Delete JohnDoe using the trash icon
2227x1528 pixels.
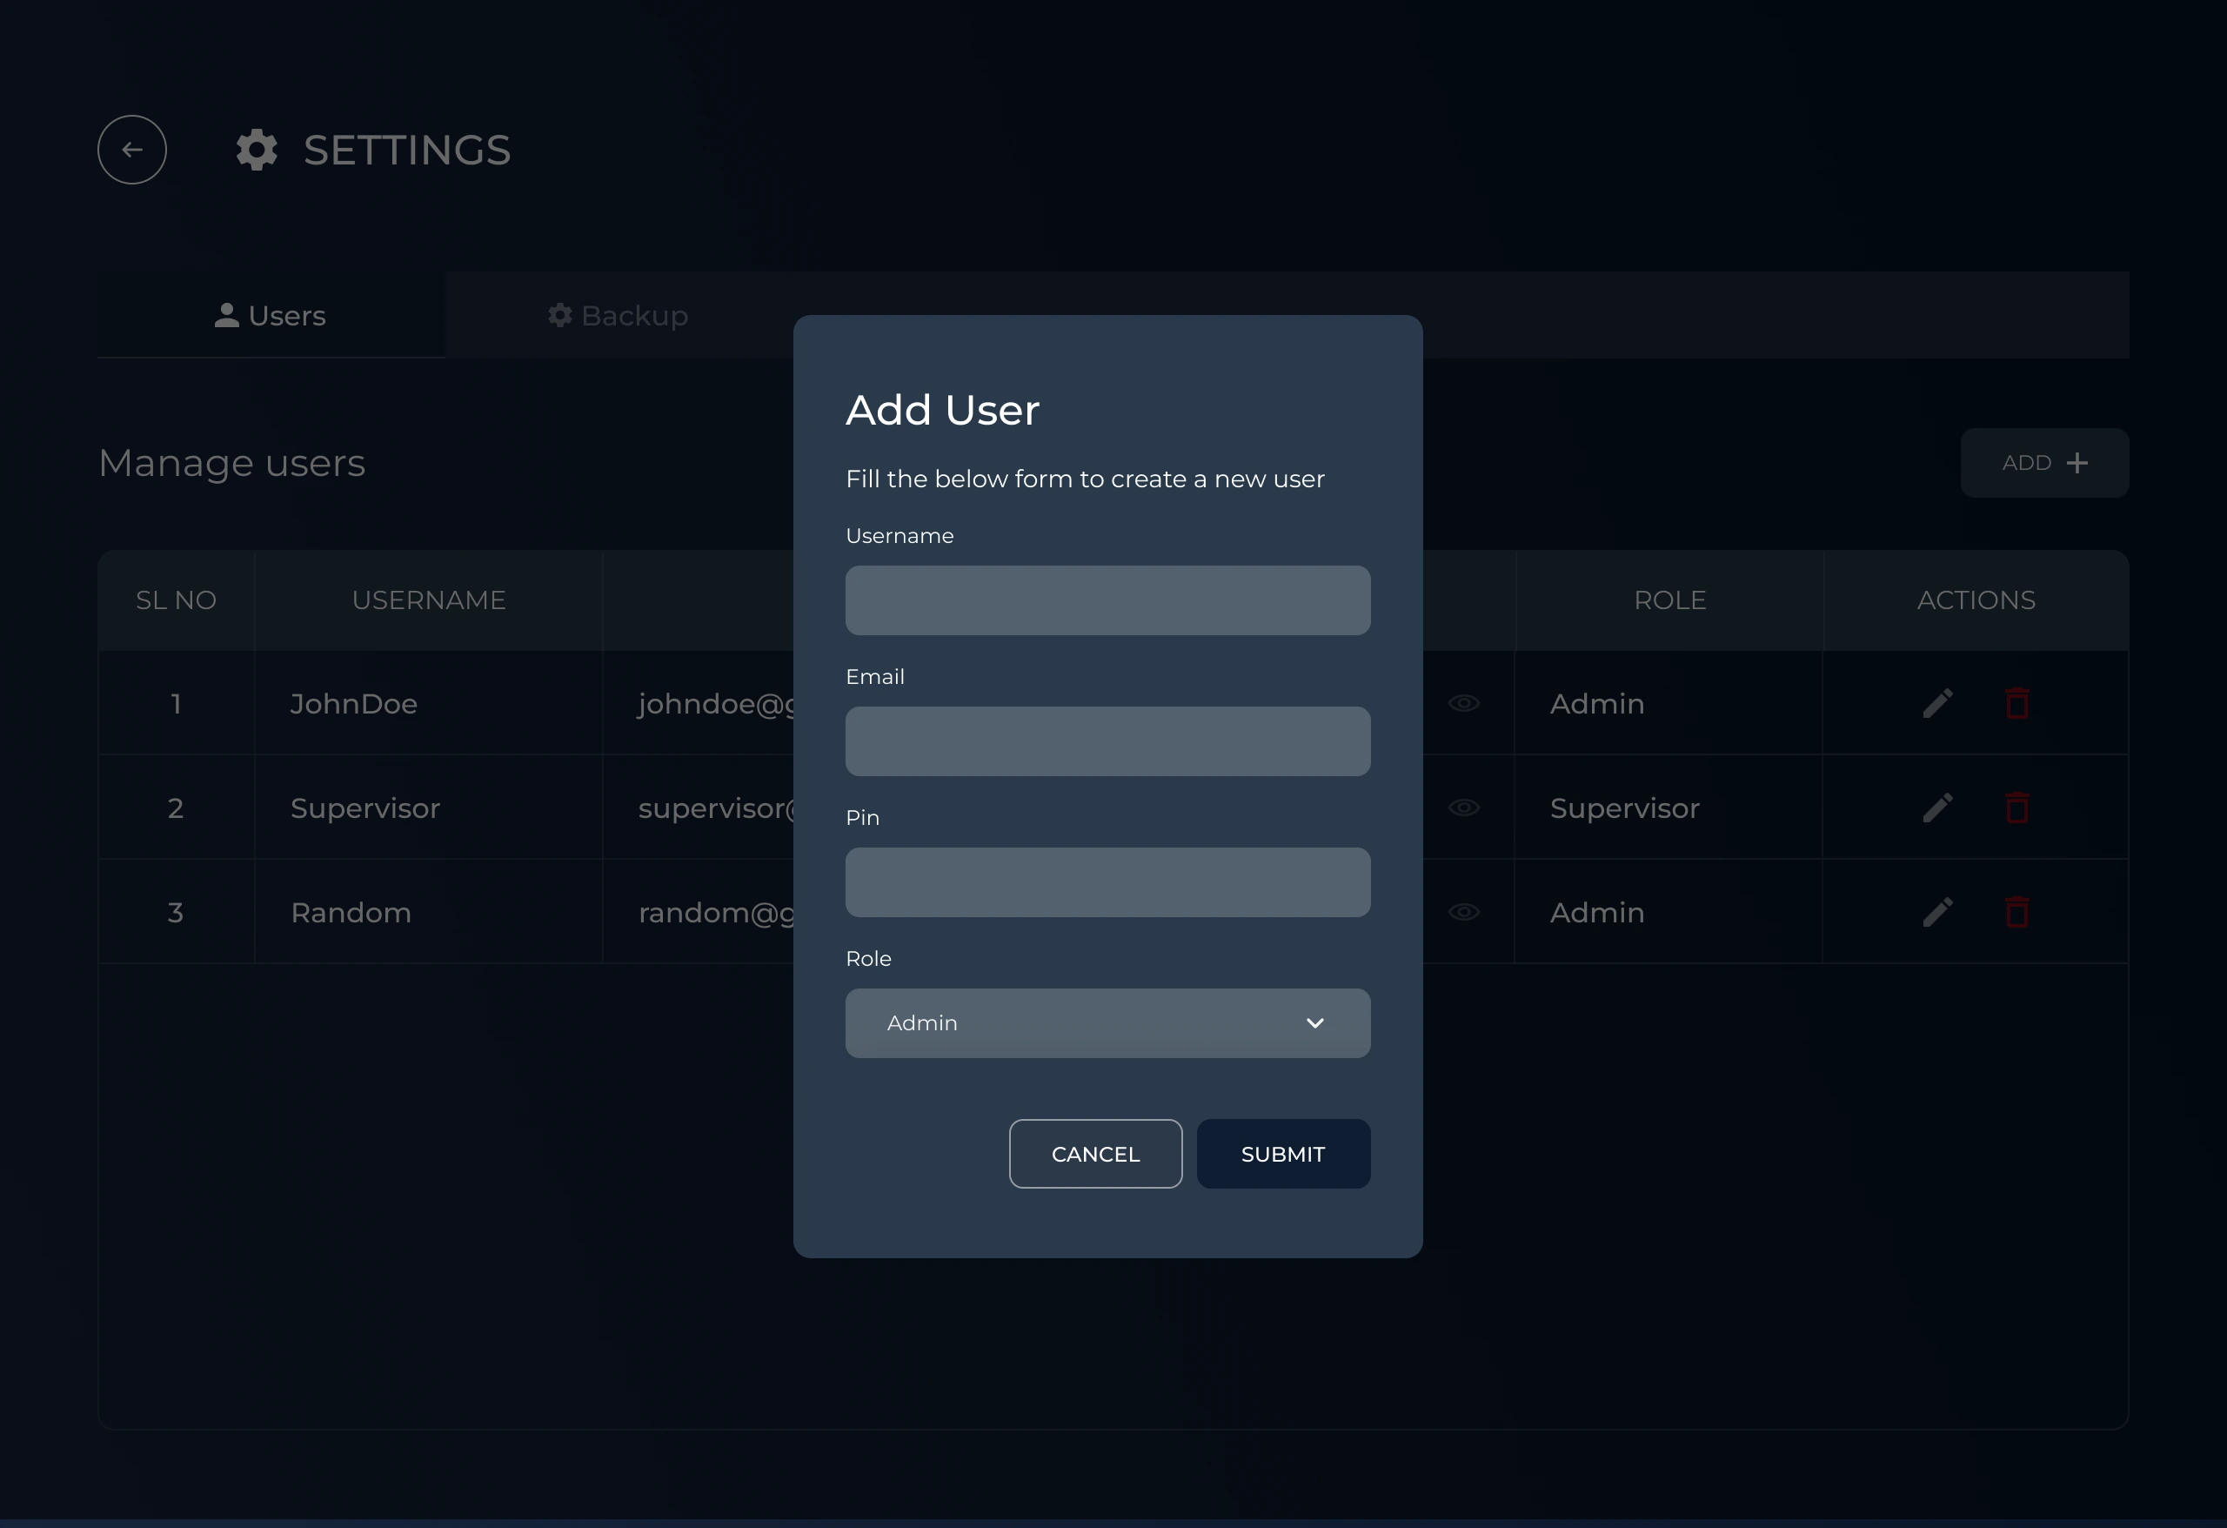tap(2017, 702)
